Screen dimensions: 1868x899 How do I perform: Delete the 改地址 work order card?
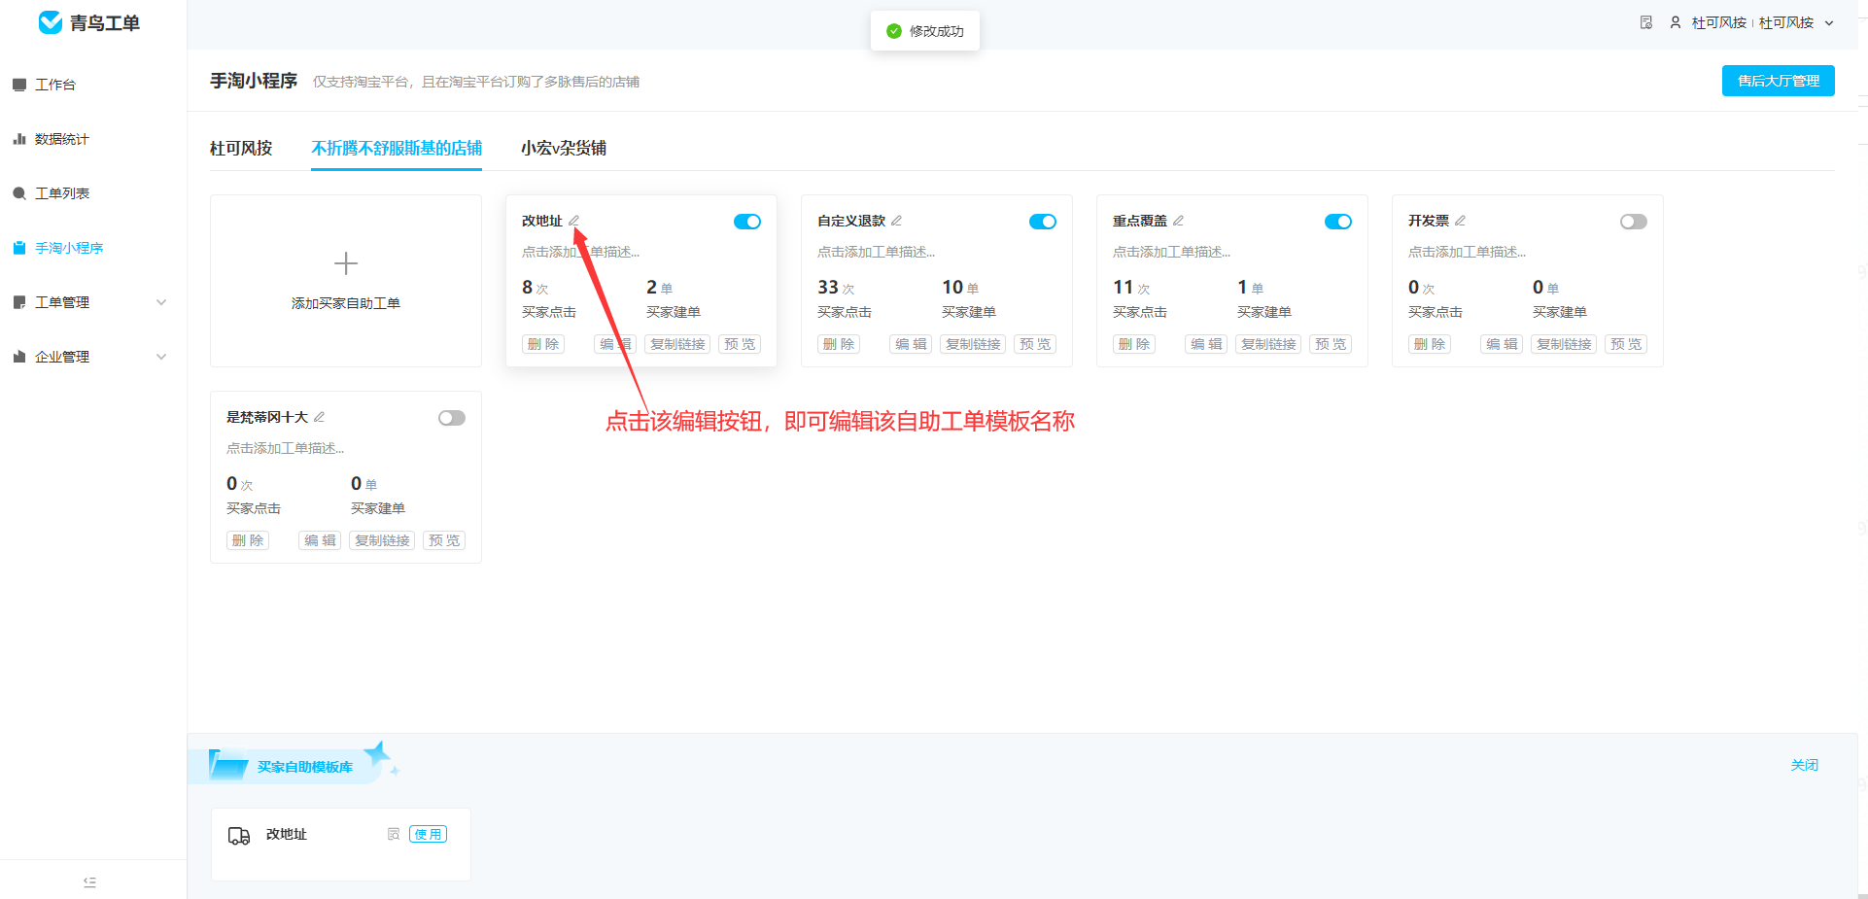[543, 344]
